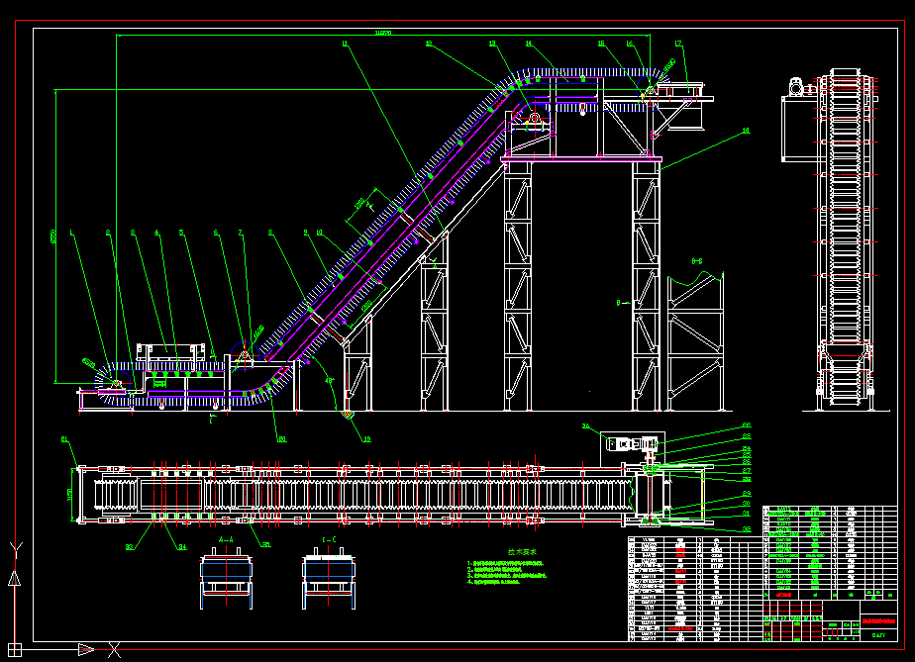Select callout number 13 label
The image size is (915, 662).
point(492,44)
